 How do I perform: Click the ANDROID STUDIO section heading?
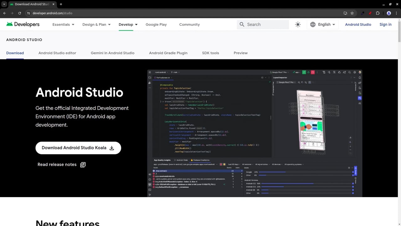point(24,40)
